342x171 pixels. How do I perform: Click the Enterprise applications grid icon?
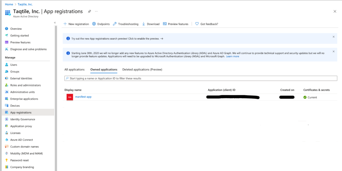click(x=7, y=99)
